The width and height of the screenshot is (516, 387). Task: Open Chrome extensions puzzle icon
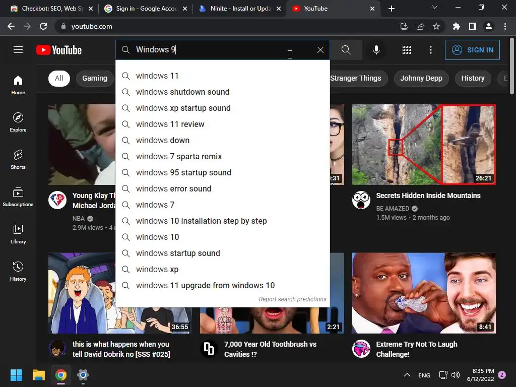456,26
